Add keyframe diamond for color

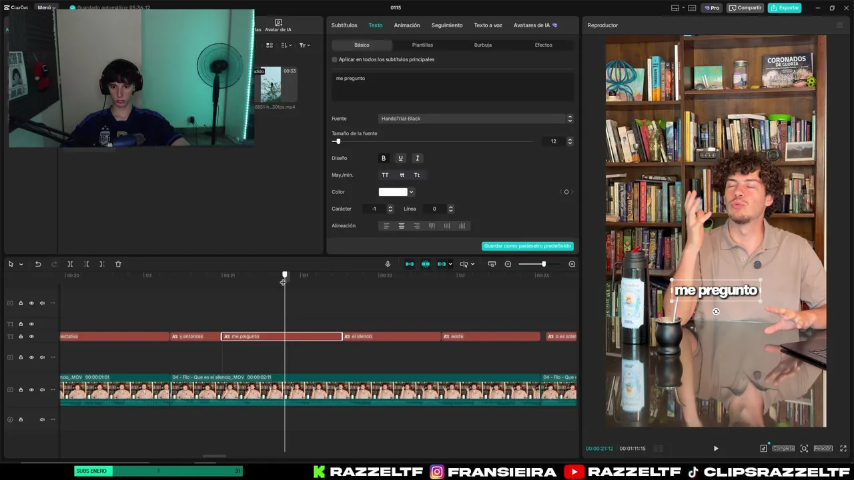click(x=566, y=192)
